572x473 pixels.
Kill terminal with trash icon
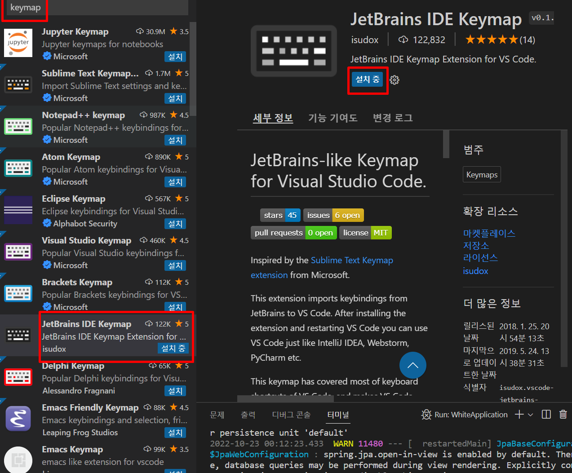pos(563,415)
